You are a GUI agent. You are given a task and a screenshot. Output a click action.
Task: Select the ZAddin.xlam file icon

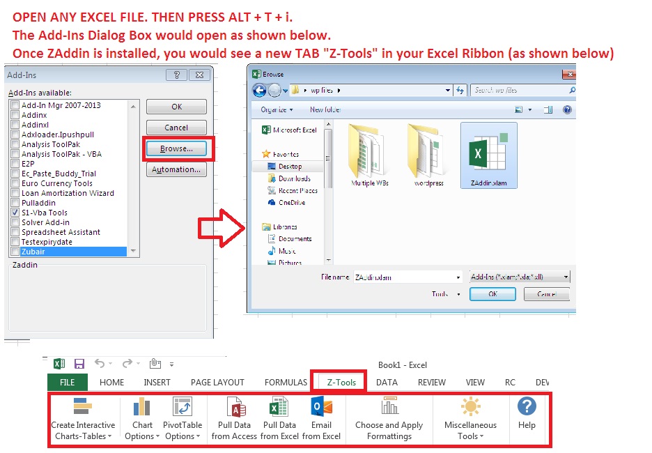(x=488, y=155)
